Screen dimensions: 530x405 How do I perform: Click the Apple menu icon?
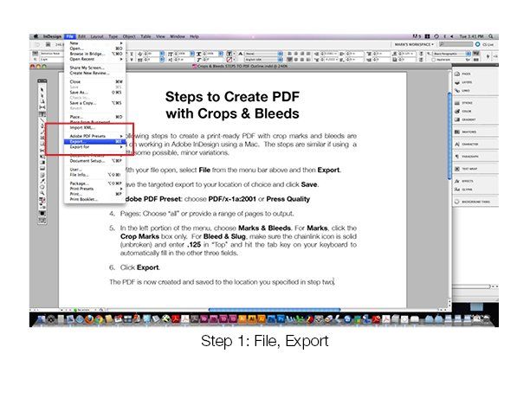[x=36, y=36]
